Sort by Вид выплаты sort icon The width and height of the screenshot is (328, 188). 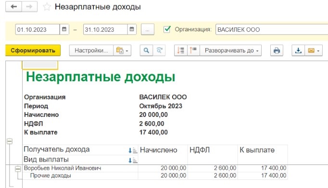click(133, 160)
